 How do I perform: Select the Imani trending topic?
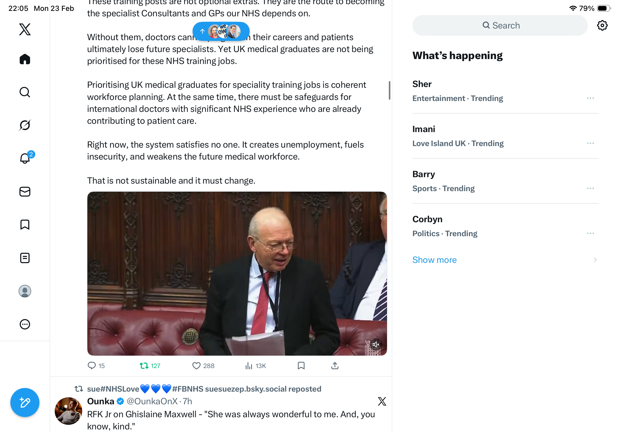coord(505,136)
